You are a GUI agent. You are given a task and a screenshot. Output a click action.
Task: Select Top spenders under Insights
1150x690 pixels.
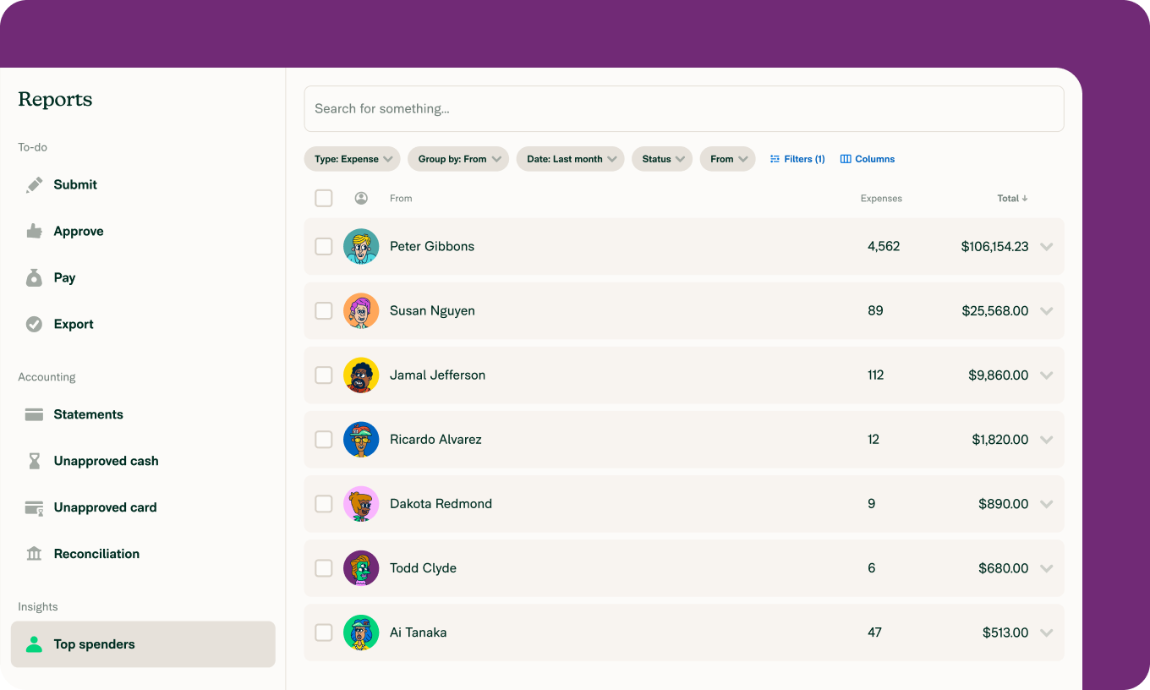(95, 643)
